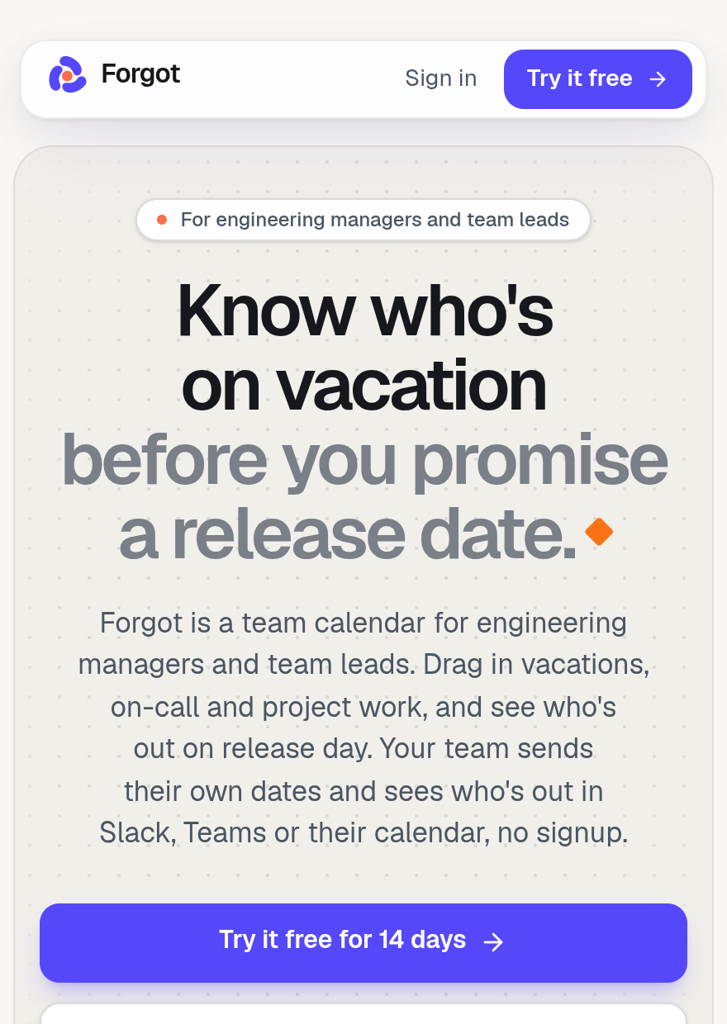Click the orange diamond after release date

(599, 532)
